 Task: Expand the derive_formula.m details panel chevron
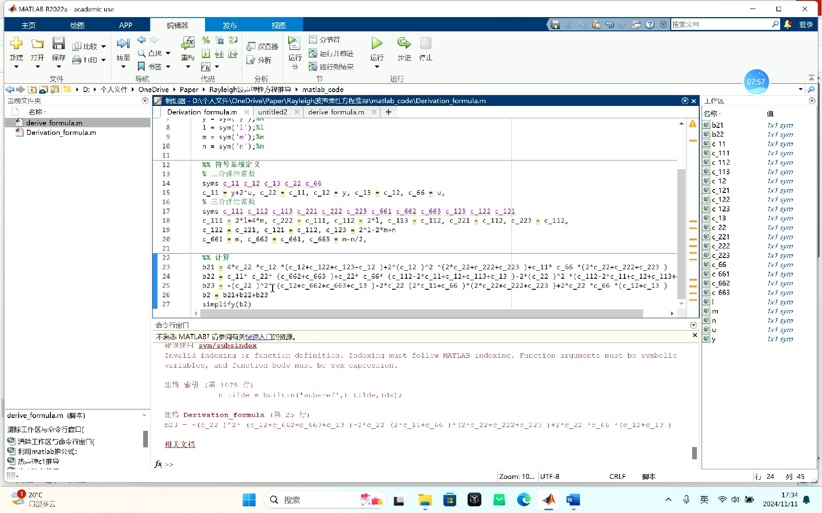point(144,415)
